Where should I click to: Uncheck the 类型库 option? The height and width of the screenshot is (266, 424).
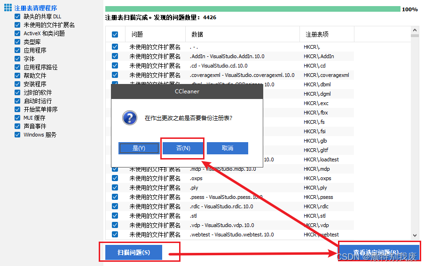(x=17, y=42)
